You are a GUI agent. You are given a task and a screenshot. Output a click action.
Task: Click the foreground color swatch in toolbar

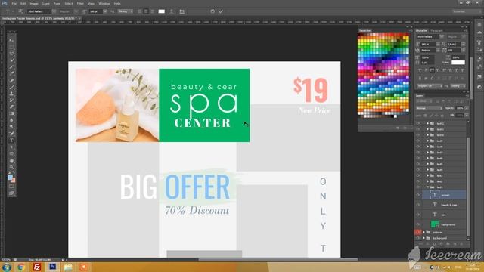pos(10,178)
